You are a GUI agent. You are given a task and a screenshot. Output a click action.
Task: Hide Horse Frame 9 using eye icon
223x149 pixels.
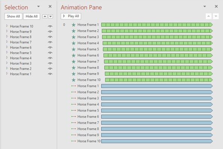point(50,32)
